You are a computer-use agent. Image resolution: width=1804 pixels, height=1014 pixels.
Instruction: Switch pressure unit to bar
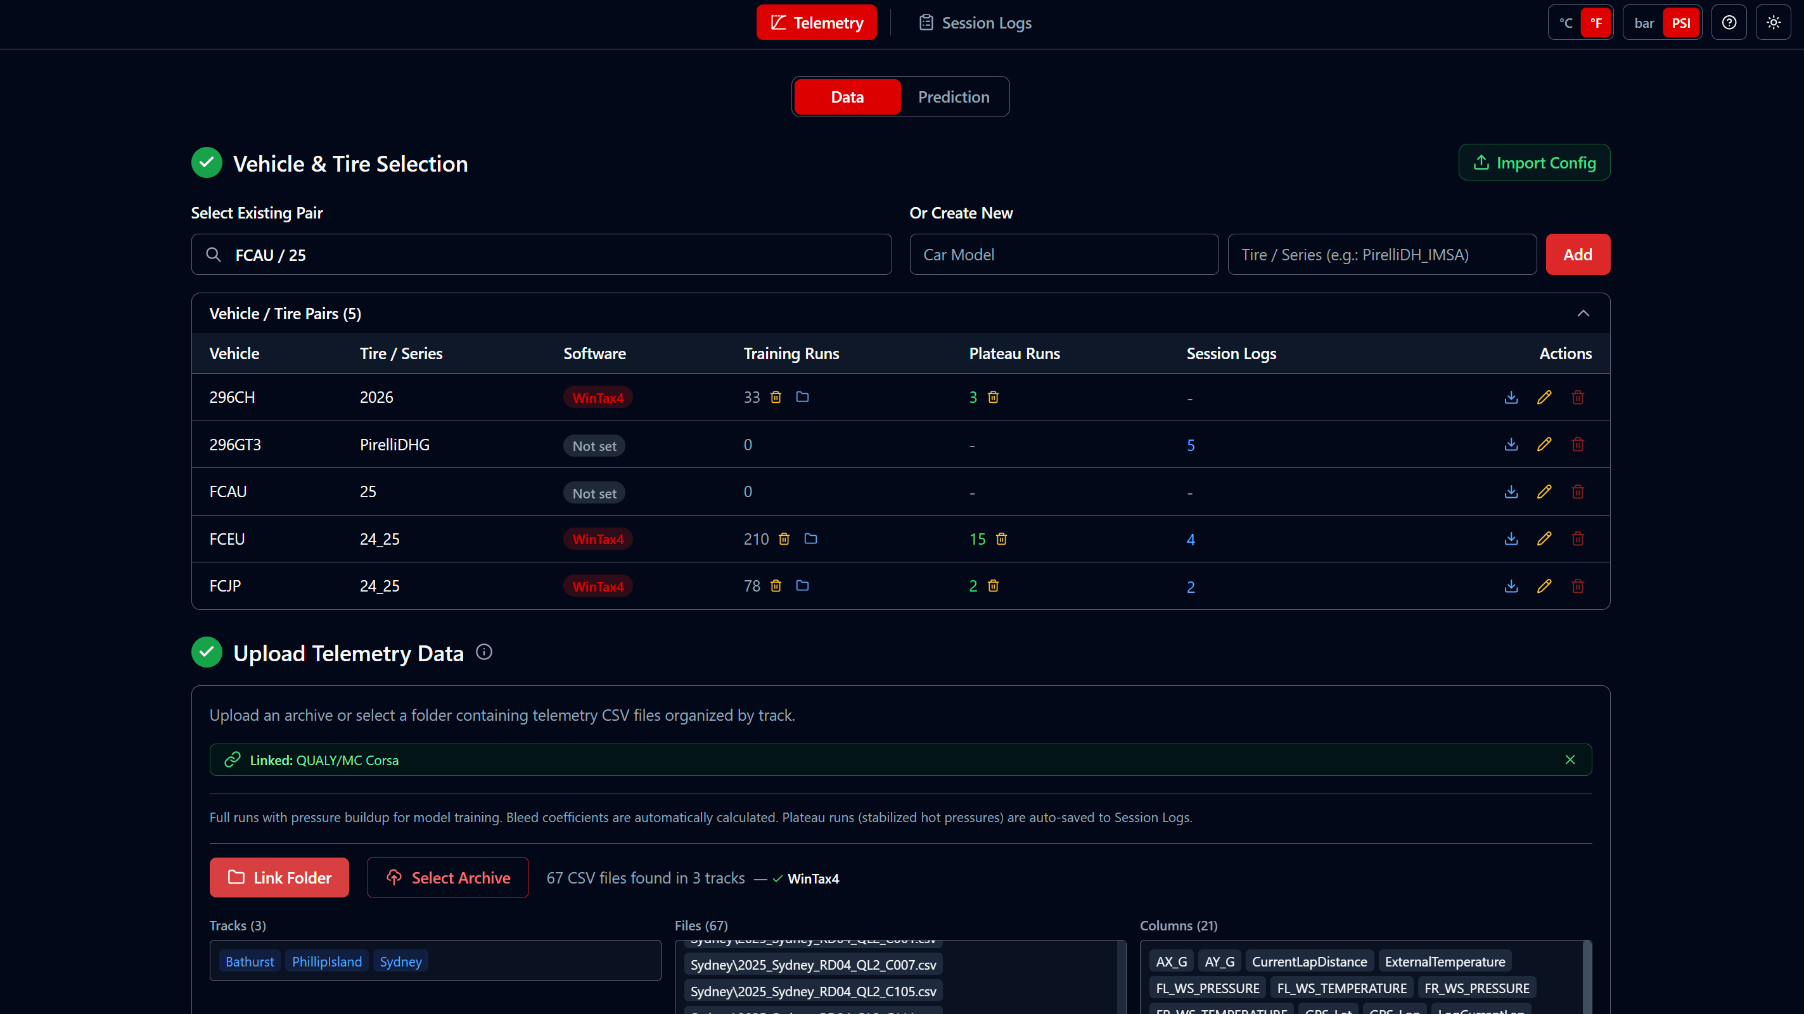point(1644,22)
